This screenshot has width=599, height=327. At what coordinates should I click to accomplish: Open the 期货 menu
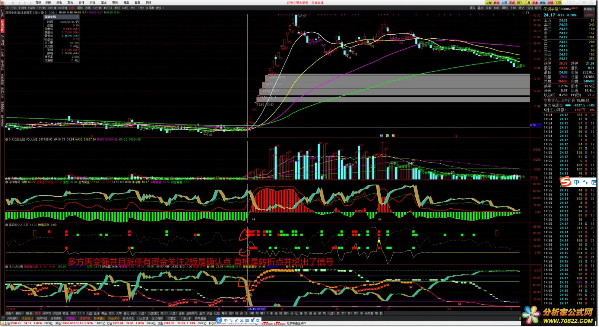pos(115,3)
